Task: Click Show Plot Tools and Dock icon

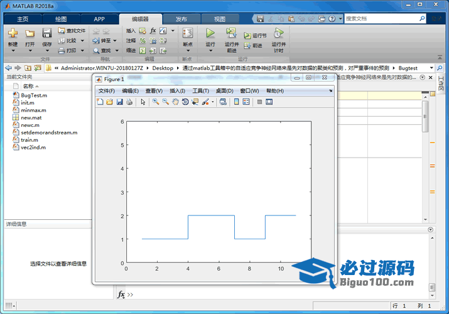Action: click(269, 102)
